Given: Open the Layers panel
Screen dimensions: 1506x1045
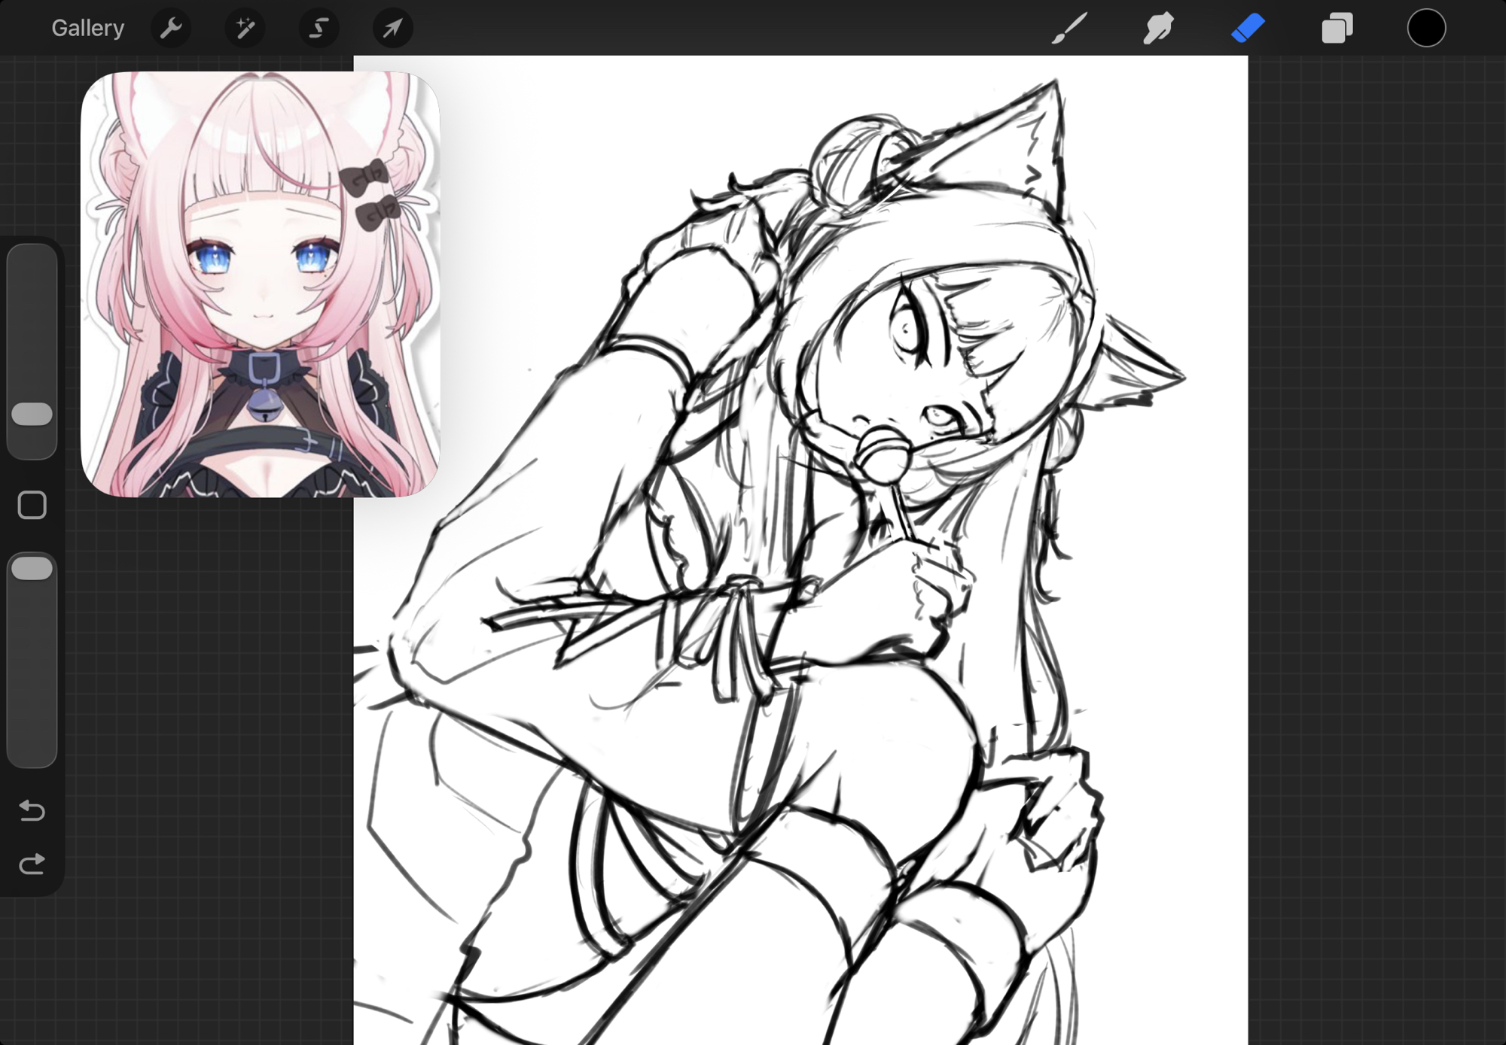Looking at the screenshot, I should click(1337, 29).
